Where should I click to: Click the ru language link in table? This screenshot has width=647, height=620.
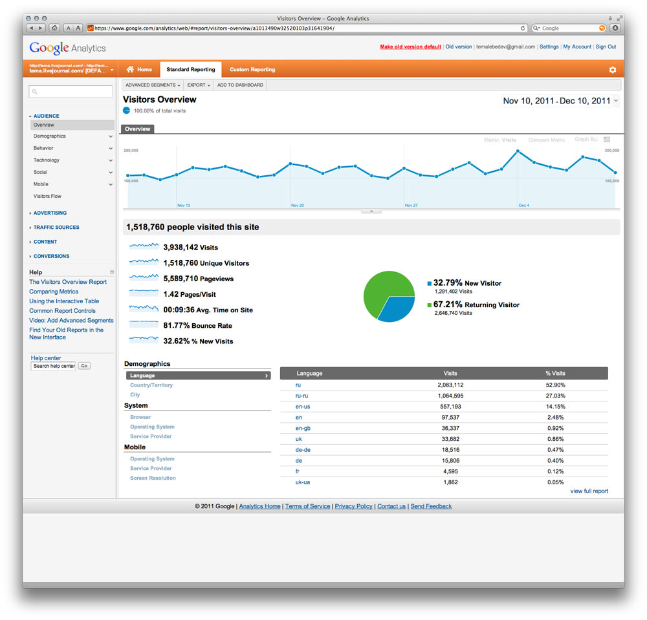298,385
